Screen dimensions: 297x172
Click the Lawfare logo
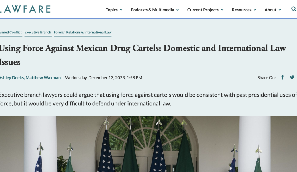pyautogui.click(x=26, y=9)
